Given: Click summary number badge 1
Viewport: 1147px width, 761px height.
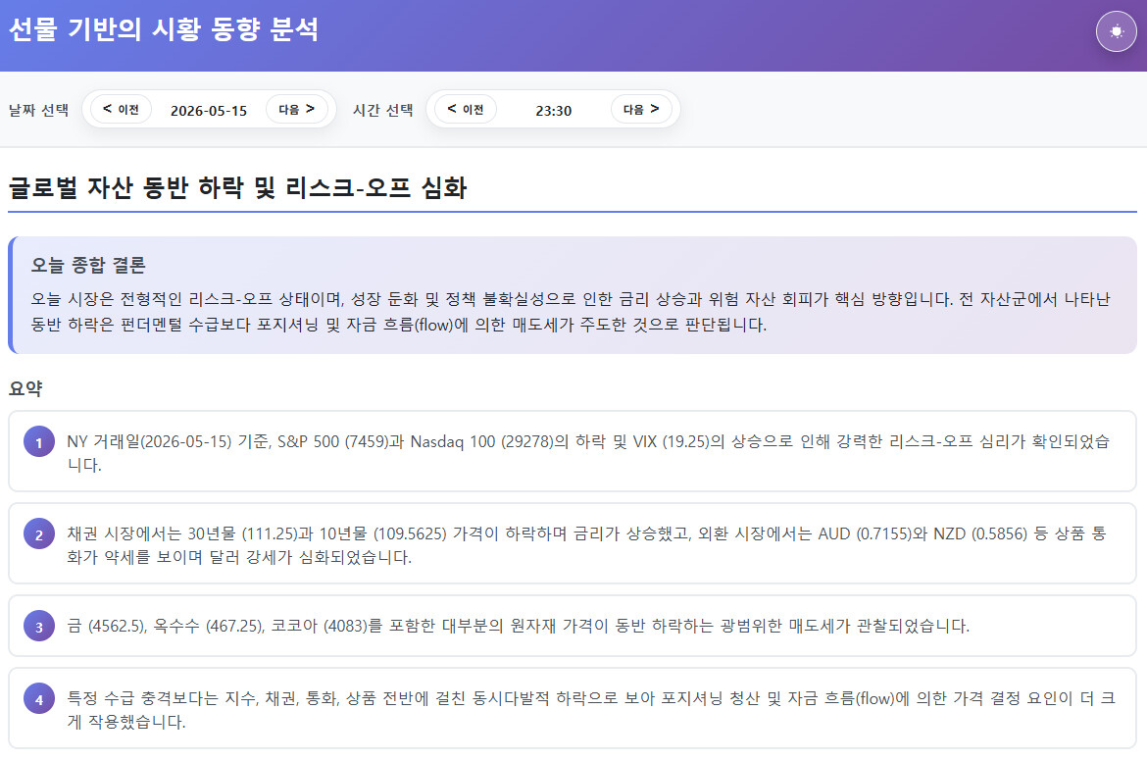Looking at the screenshot, I should pyautogui.click(x=39, y=442).
